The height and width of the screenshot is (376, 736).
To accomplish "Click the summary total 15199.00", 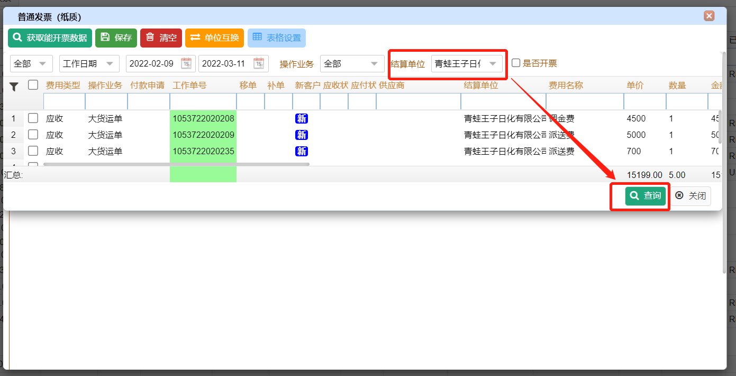I will [644, 175].
